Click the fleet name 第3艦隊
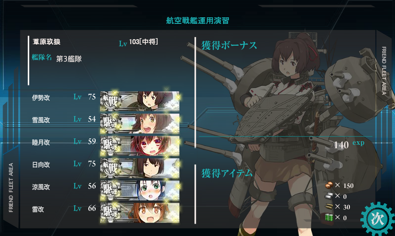Image resolution: width=395 pixels, height=236 pixels. pyautogui.click(x=69, y=59)
